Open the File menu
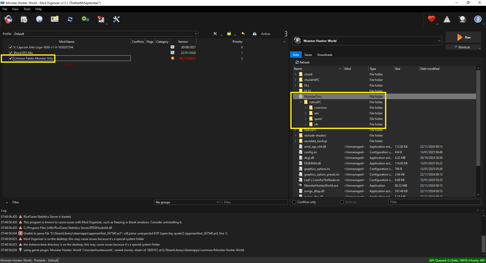Image resolution: width=486 pixels, height=263 pixels. (x=5, y=9)
